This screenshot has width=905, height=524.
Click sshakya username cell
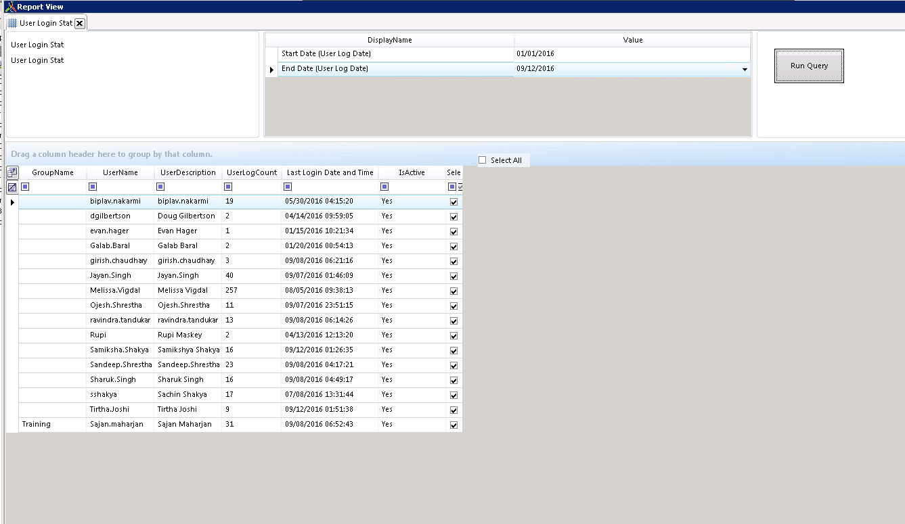click(120, 395)
